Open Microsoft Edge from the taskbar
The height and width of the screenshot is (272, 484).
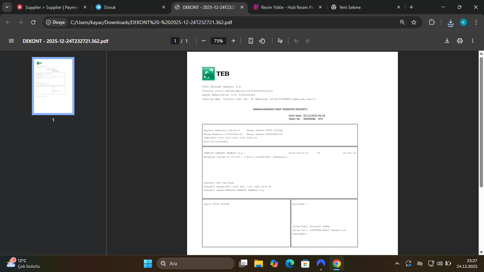click(290, 263)
